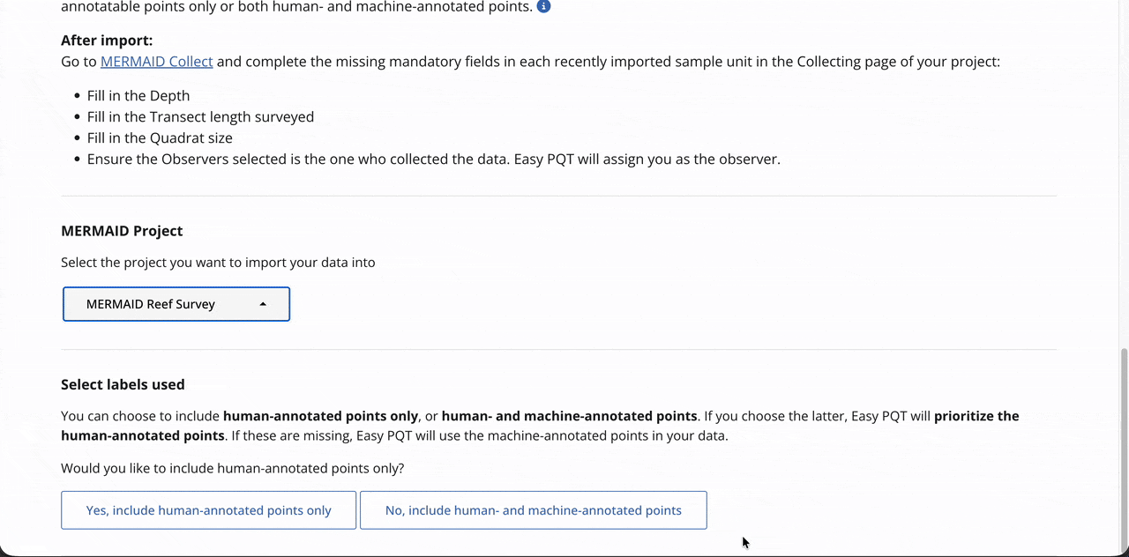
Task: Click bold 'human- and machine-annotated points' paragraph text
Action: tap(569, 416)
